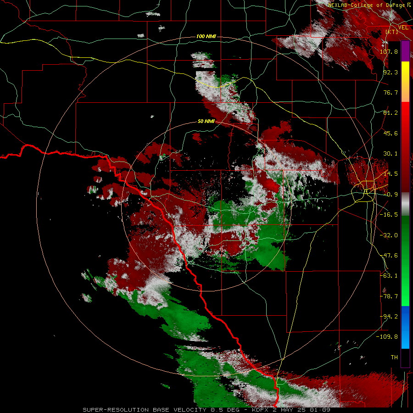Select the -78.7 value on velocity scale
The width and height of the screenshot is (413, 413).
pos(389,296)
